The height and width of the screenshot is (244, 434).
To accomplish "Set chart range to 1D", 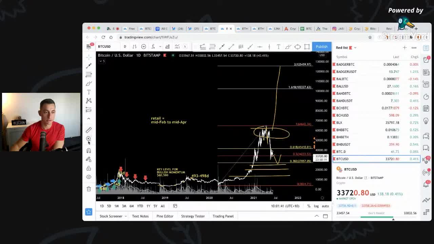I will [x=102, y=206].
